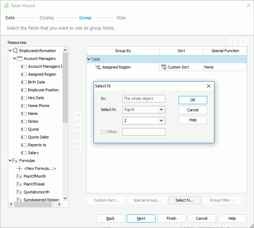Click the Fx icon beside PlanOfWeek

tap(19, 184)
